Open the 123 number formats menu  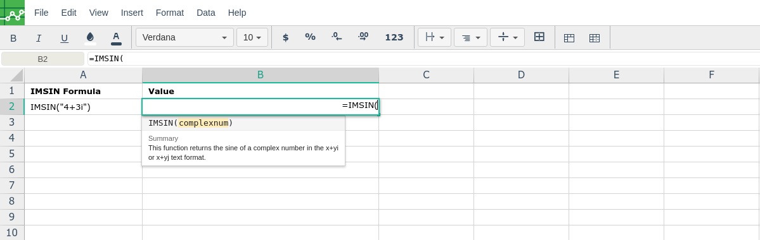click(x=394, y=37)
